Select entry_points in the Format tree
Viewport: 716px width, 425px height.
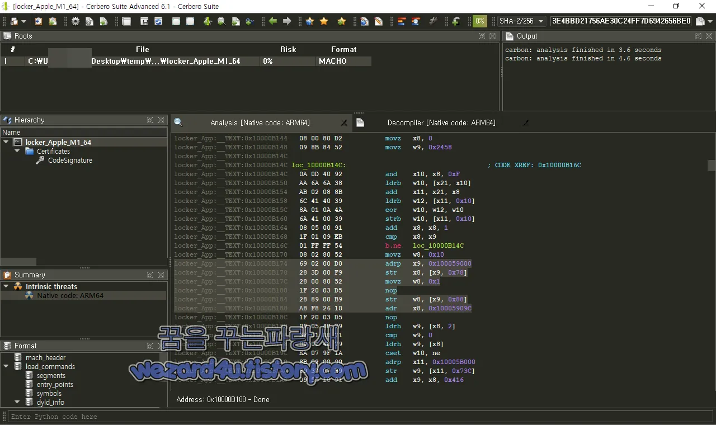[55, 384]
